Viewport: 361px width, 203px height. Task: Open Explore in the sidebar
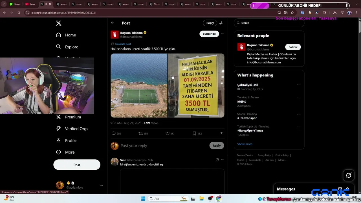point(67,47)
